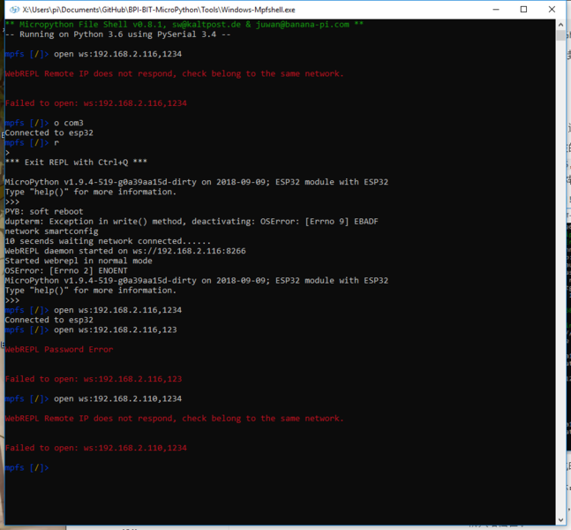Image resolution: width=571 pixels, height=530 pixels.
Task: Maximize the Mpfshell console window
Action: (523, 10)
